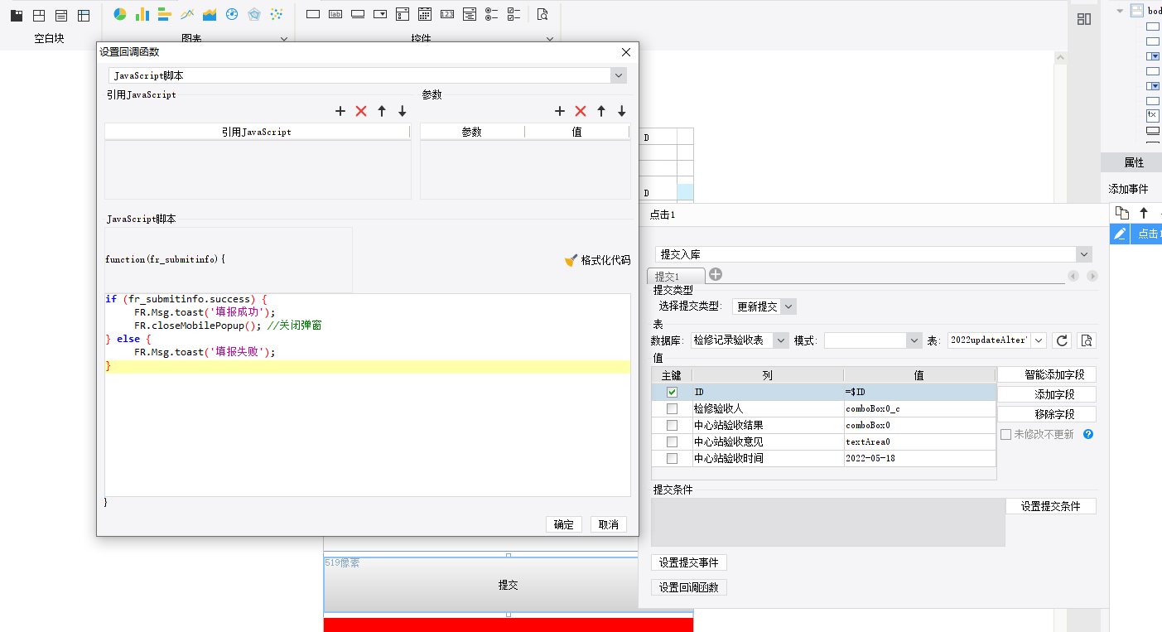Move referenced JavaScript down
Viewport: 1162px width, 632px height.
[403, 111]
